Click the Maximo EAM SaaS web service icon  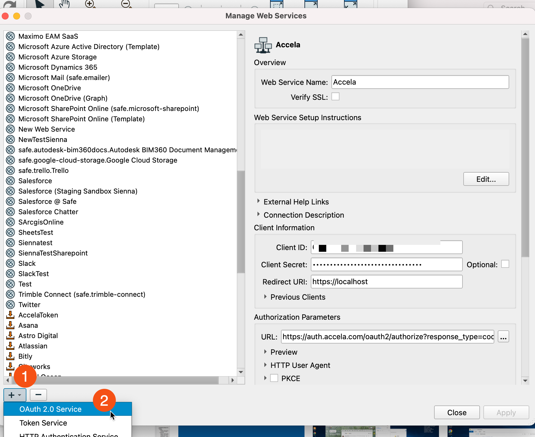point(10,36)
